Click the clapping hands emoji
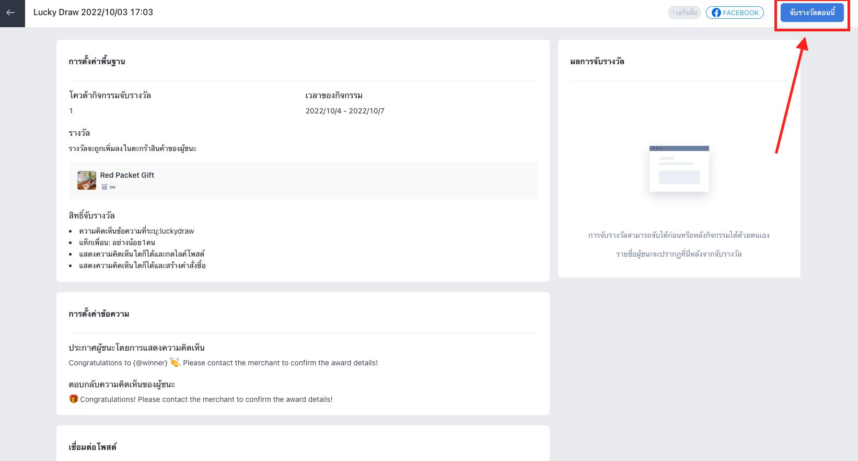Image resolution: width=858 pixels, height=461 pixels. [x=175, y=362]
